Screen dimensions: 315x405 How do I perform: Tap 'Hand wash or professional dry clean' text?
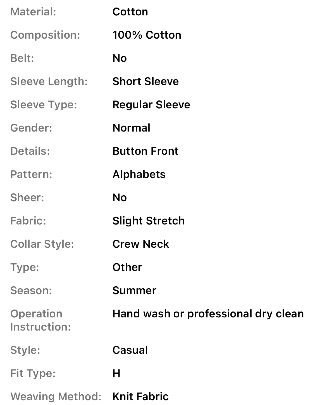[208, 314]
